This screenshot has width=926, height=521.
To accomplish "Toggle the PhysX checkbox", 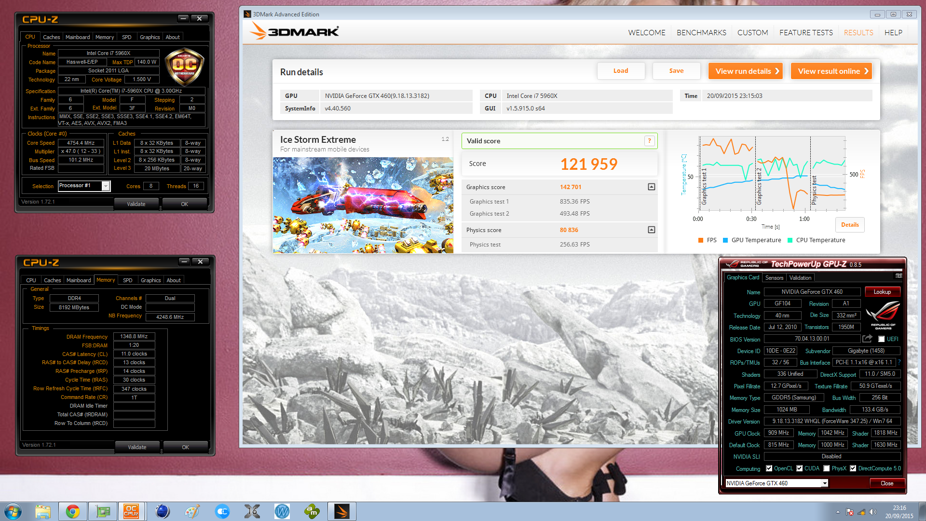I will pos(827,468).
